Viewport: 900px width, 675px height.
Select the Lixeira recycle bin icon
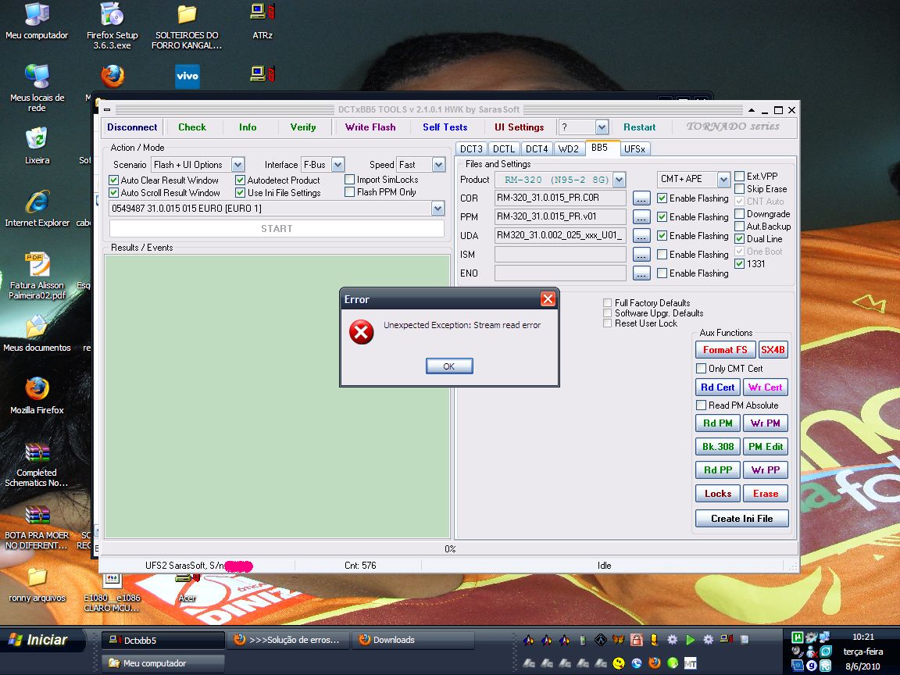[x=37, y=146]
